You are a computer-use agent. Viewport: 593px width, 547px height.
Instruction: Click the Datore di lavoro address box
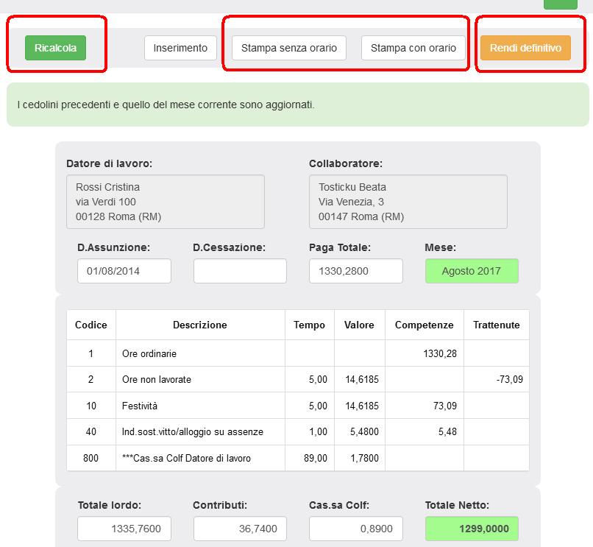pyautogui.click(x=165, y=202)
